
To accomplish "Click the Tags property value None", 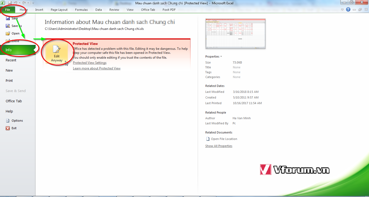I will tap(237, 72).
